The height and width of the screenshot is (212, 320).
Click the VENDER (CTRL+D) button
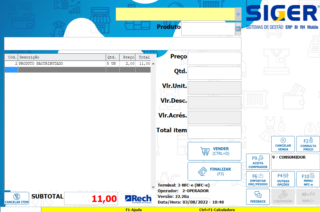[214, 151]
